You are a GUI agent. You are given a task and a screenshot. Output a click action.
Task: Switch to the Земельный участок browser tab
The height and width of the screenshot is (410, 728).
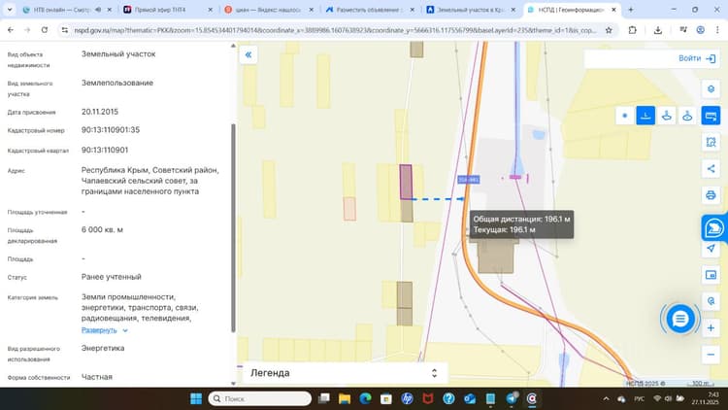point(472,10)
